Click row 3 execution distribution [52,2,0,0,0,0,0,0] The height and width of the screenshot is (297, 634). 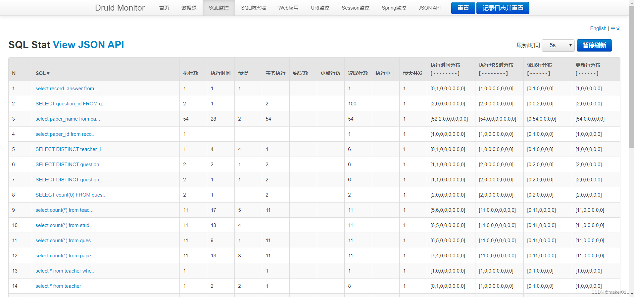tap(449, 119)
